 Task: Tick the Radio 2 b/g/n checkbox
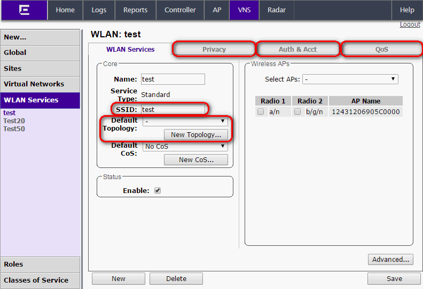pyautogui.click(x=297, y=112)
